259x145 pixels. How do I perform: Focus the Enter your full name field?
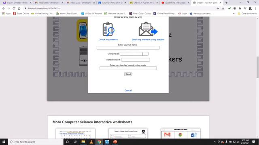click(x=128, y=48)
